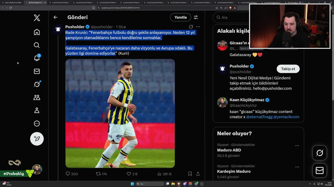
Task: Open Profile icon in sidebar
Action: tap(37, 110)
